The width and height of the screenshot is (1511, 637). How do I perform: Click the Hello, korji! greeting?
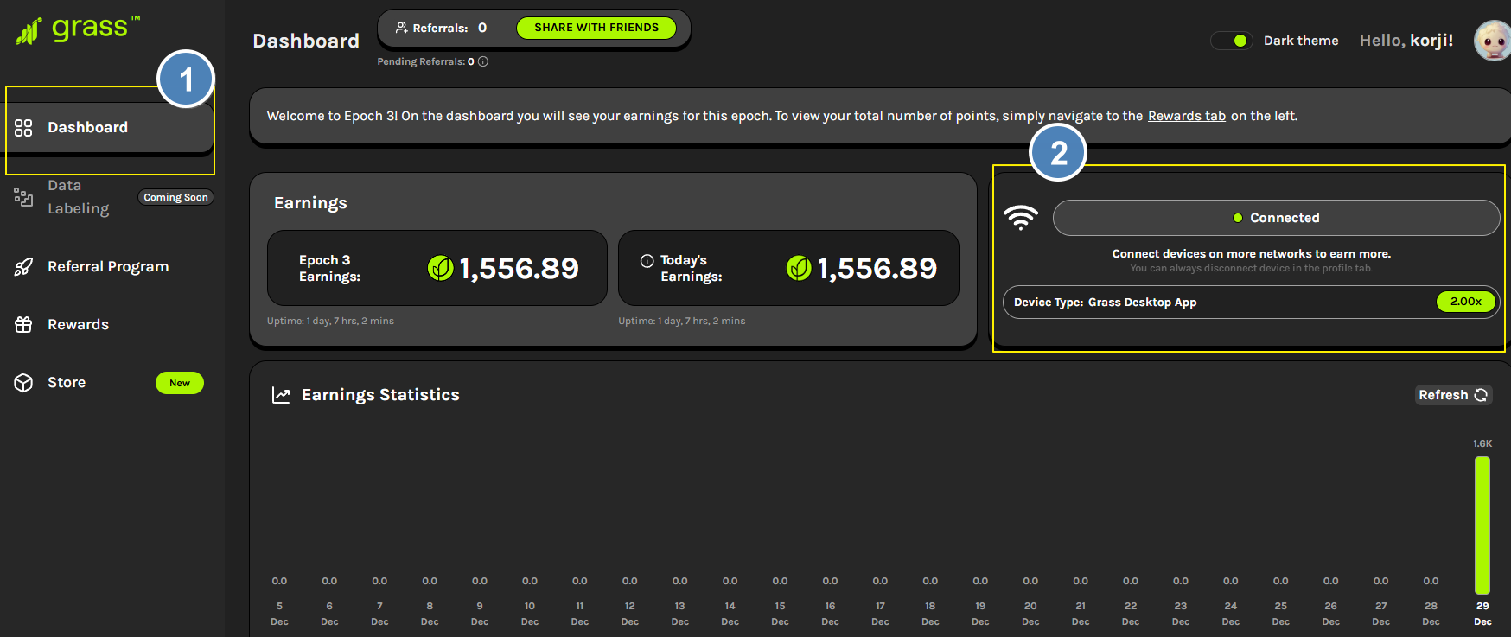point(1406,41)
